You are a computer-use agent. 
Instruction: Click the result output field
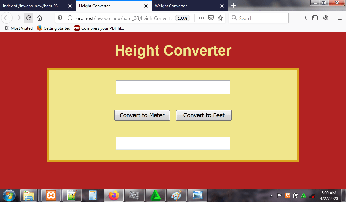click(x=173, y=143)
